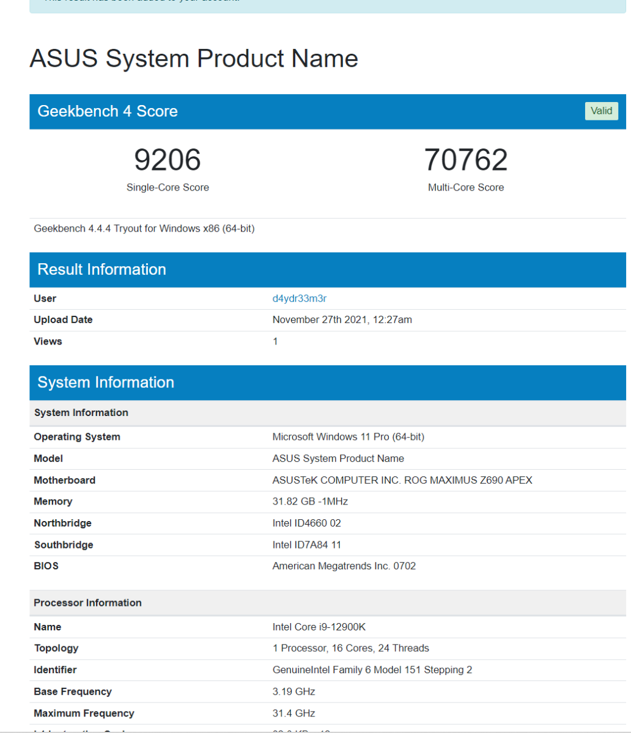Click the Operating System row label
631x733 pixels.
(77, 437)
